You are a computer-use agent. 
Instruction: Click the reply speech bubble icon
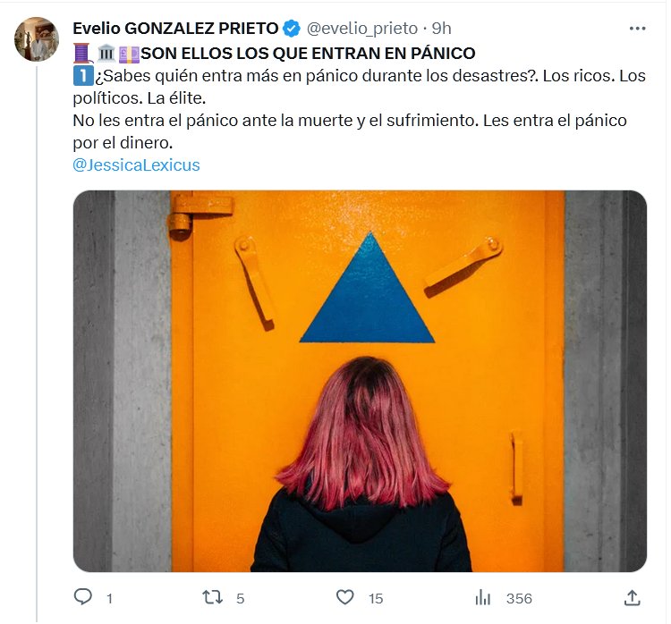click(x=82, y=596)
